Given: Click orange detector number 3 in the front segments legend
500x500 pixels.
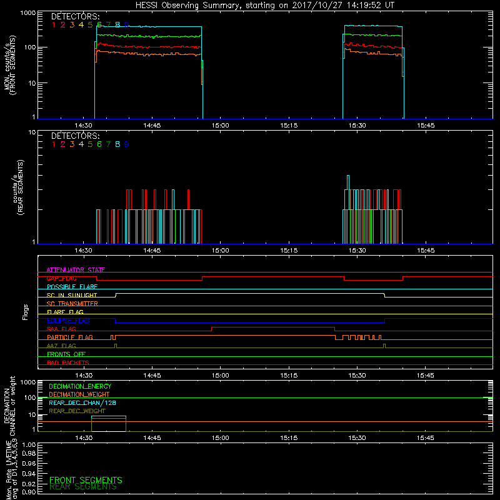Looking at the screenshot, I should coord(72,24).
